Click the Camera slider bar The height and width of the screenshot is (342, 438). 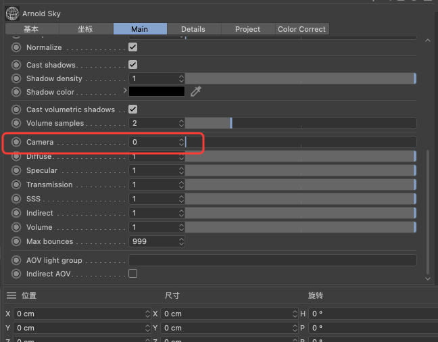pyautogui.click(x=301, y=142)
